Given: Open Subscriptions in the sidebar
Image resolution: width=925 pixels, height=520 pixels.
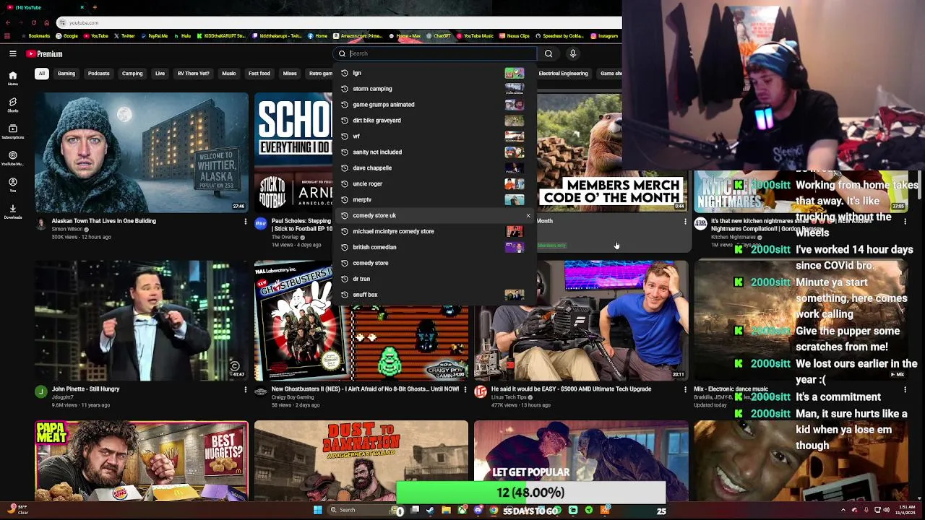Looking at the screenshot, I should click(12, 131).
